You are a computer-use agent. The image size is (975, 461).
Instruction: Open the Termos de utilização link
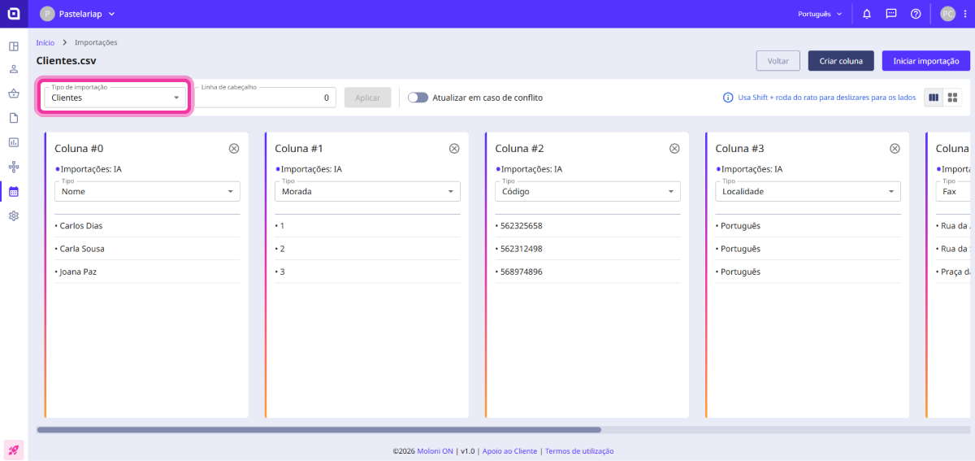coord(579,451)
